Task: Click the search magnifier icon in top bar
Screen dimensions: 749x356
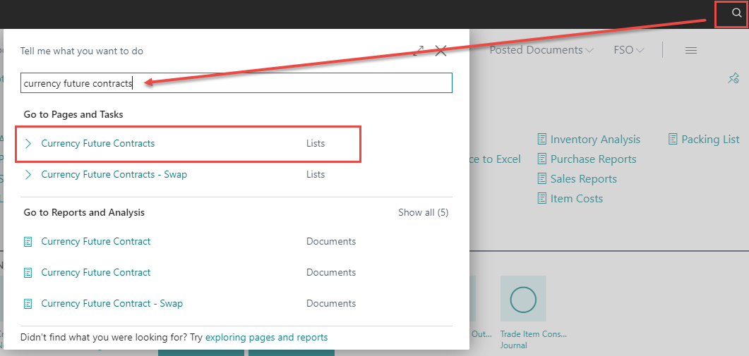Action: [x=736, y=13]
